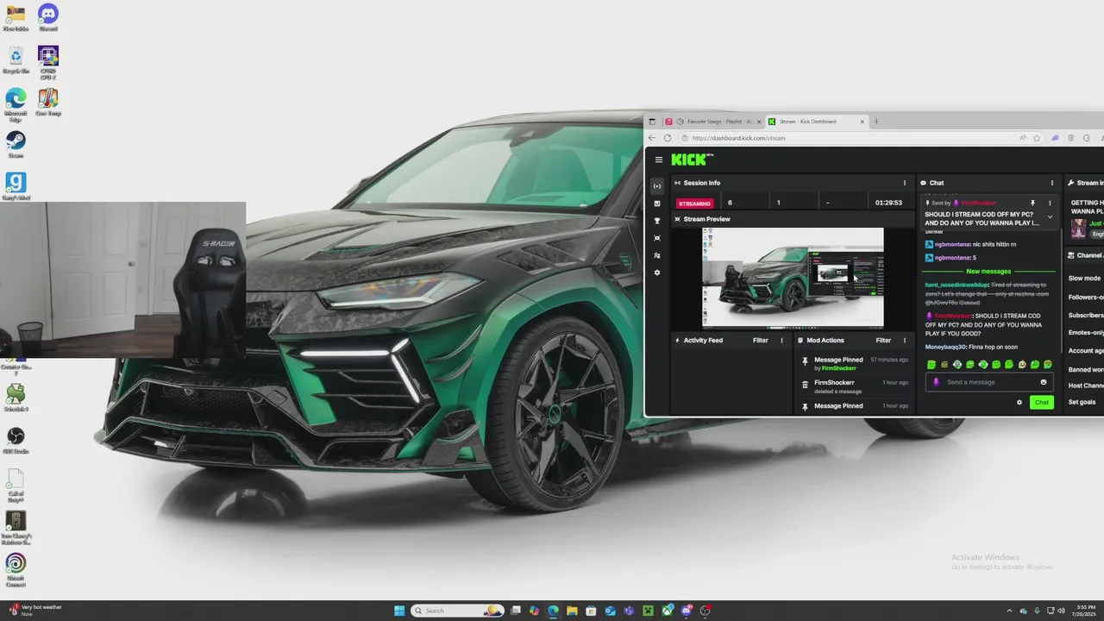This screenshot has width=1104, height=621.
Task: Open Chat panel three-dot options
Action: pos(1052,183)
